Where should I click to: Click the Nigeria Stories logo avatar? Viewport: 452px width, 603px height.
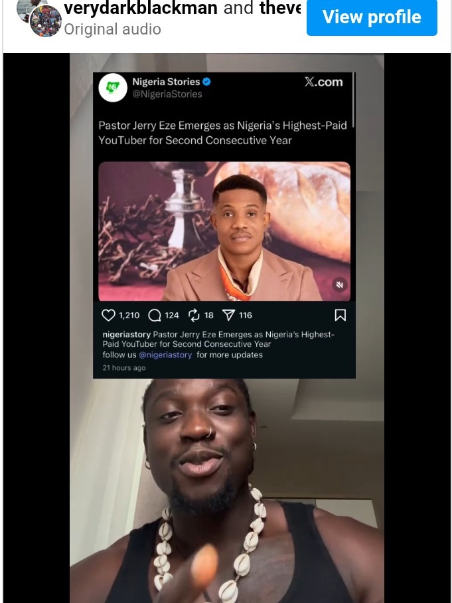(113, 88)
